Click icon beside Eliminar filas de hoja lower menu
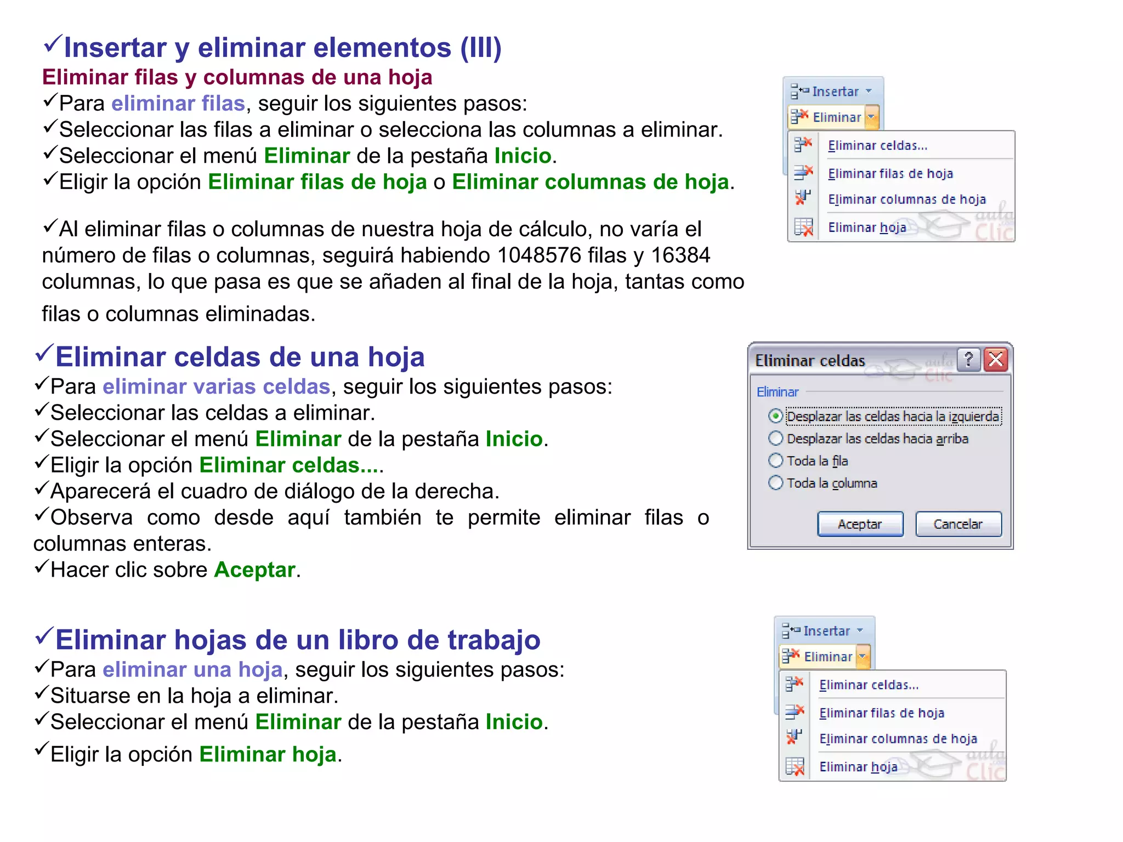The width and height of the screenshot is (1123, 842). tap(794, 712)
